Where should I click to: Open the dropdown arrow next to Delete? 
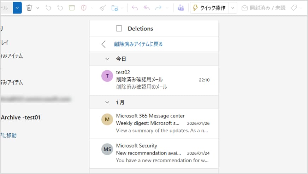pyautogui.click(x=38, y=8)
